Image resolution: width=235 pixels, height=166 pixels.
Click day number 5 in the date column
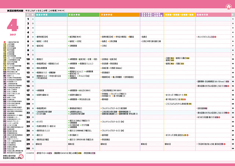click(28, 37)
